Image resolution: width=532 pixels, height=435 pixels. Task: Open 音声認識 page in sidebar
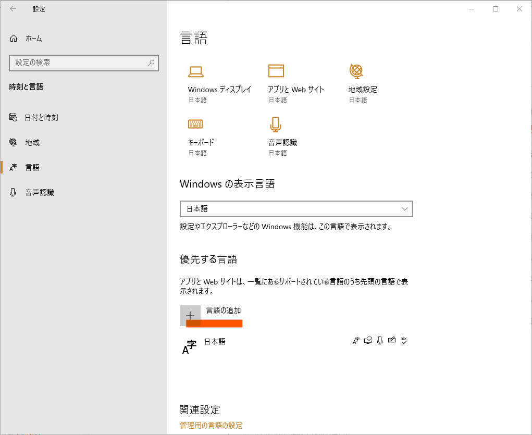pyautogui.click(x=40, y=192)
